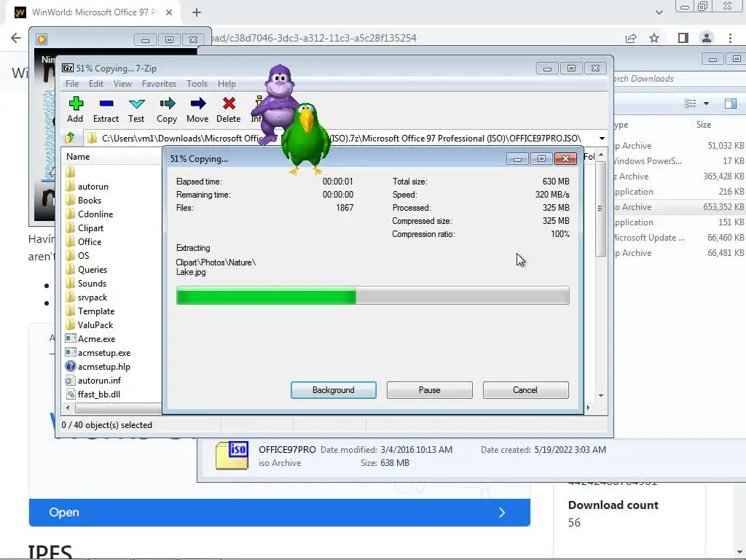Click the Explorer change view icon
The width and height of the screenshot is (746, 560).
coord(691,104)
